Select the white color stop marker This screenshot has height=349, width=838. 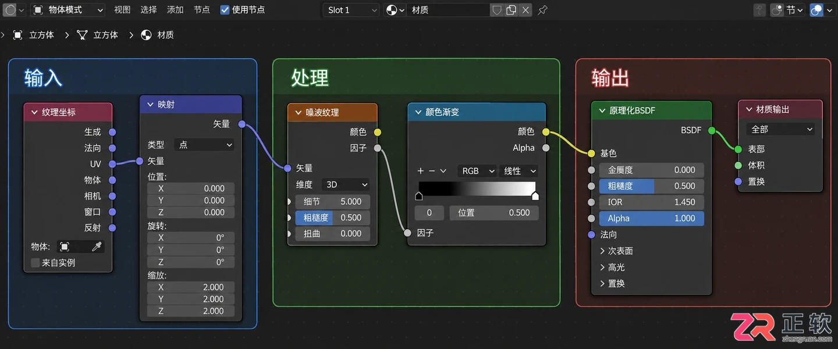[x=535, y=197]
